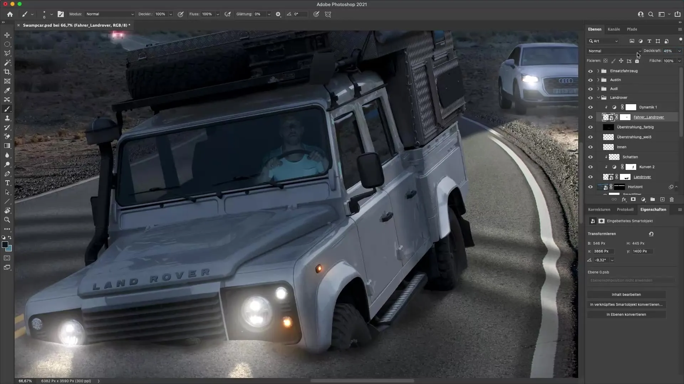Click the delete layer trash icon

[x=672, y=199]
